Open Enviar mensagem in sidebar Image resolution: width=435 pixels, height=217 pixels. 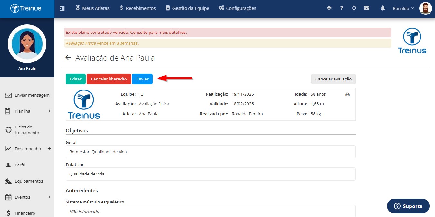[x=27, y=95]
